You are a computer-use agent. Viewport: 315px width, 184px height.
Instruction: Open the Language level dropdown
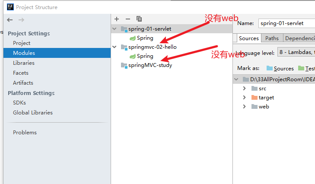tap(296, 52)
